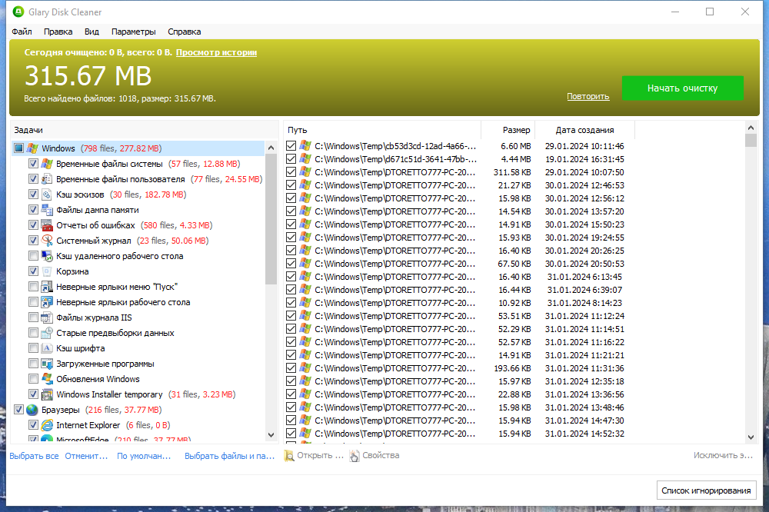Screen dimensions: 769x512
Task: Click the Свойства properties icon
Action: 354,456
